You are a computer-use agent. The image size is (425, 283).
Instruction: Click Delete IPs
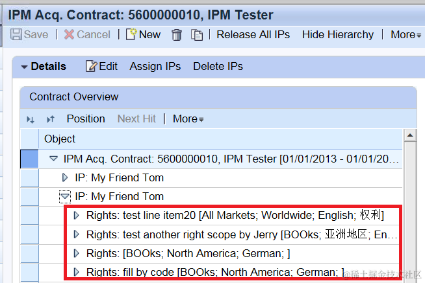click(x=218, y=66)
